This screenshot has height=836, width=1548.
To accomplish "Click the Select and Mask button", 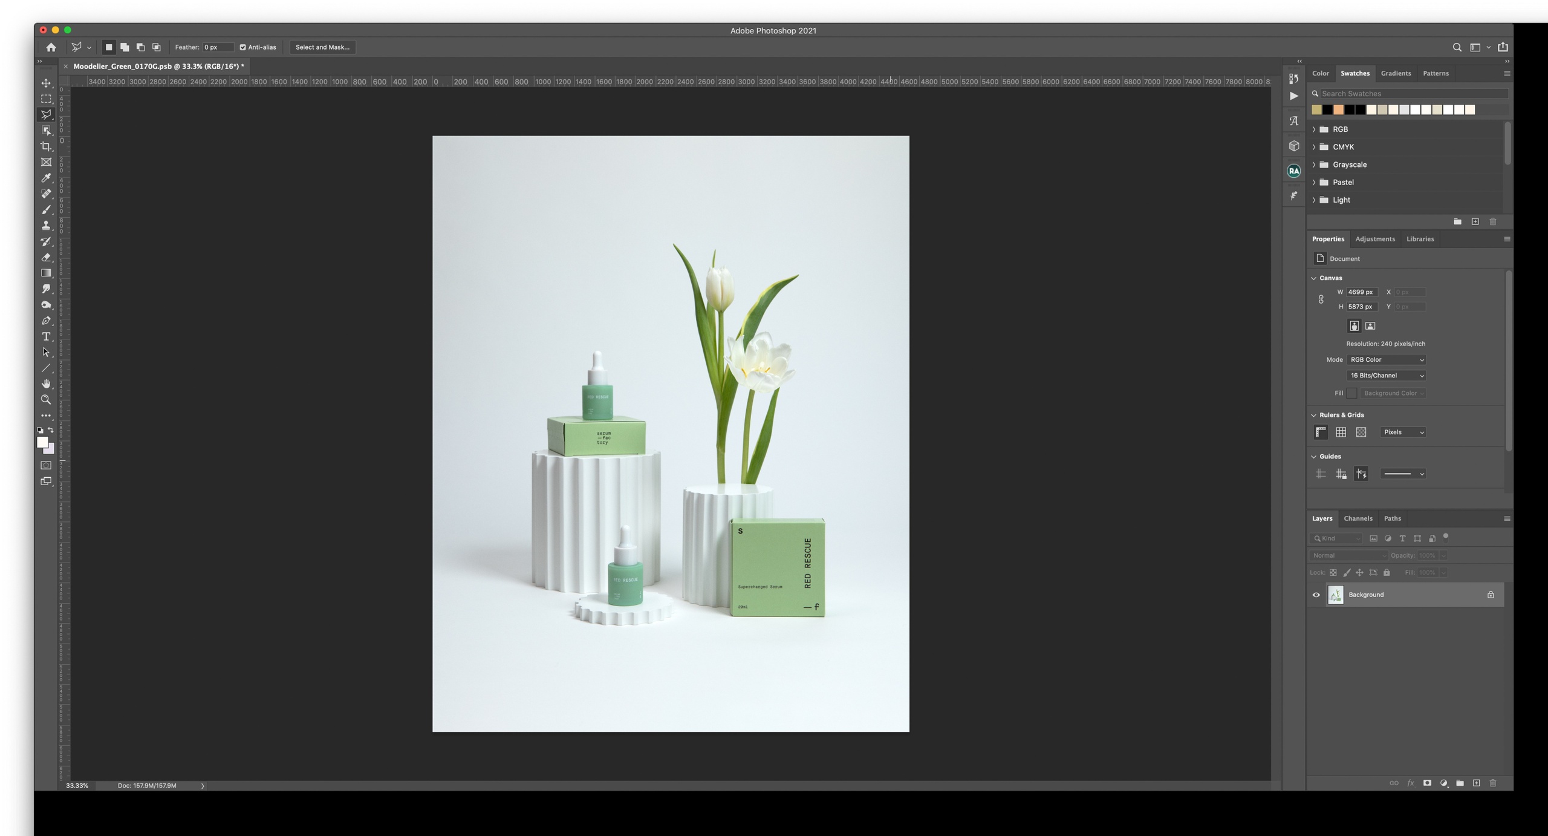I will click(x=322, y=47).
